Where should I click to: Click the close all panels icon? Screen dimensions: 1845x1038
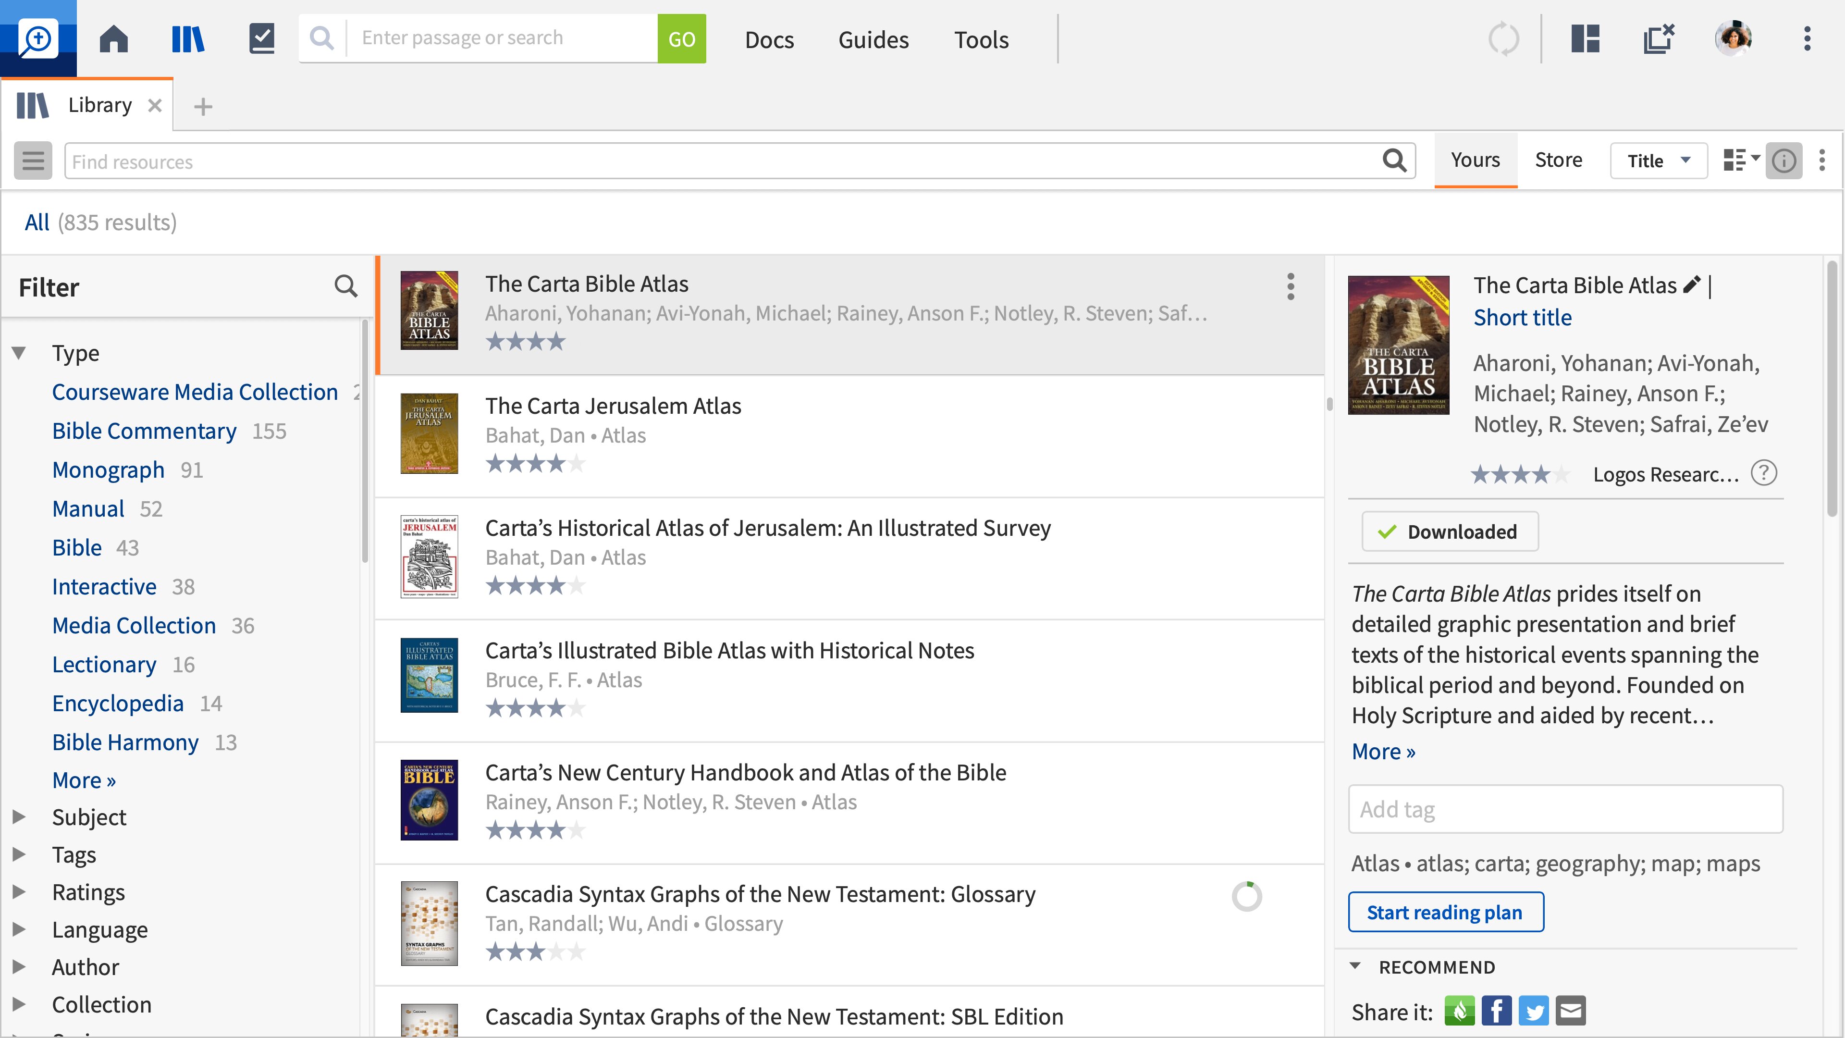click(1658, 38)
